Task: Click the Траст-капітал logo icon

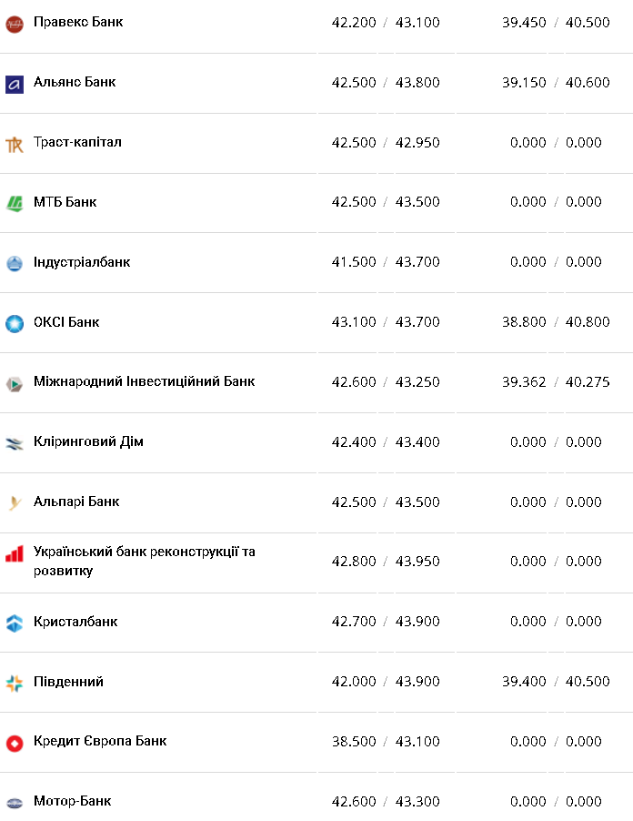Action: tap(15, 143)
